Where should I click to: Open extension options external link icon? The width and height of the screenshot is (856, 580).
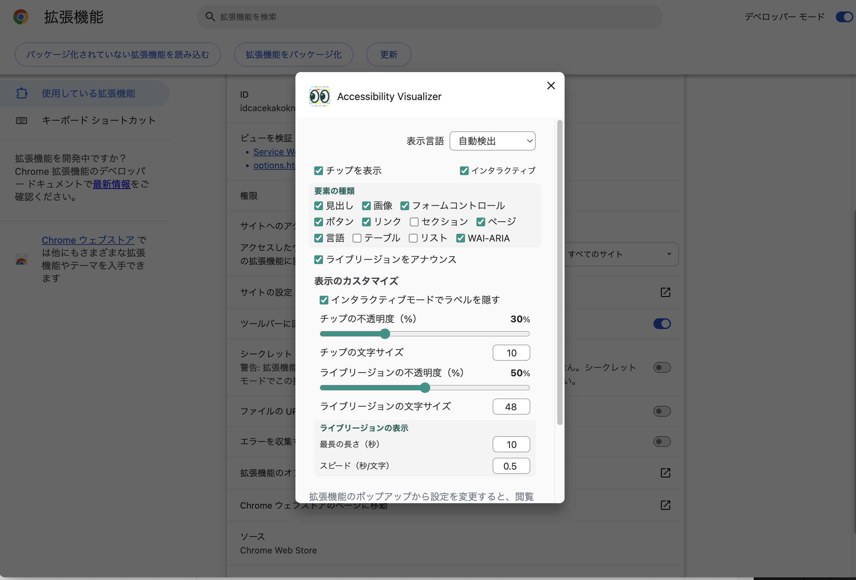665,473
